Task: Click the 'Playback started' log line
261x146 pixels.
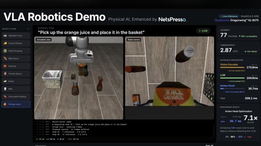Action: (x=71, y=129)
